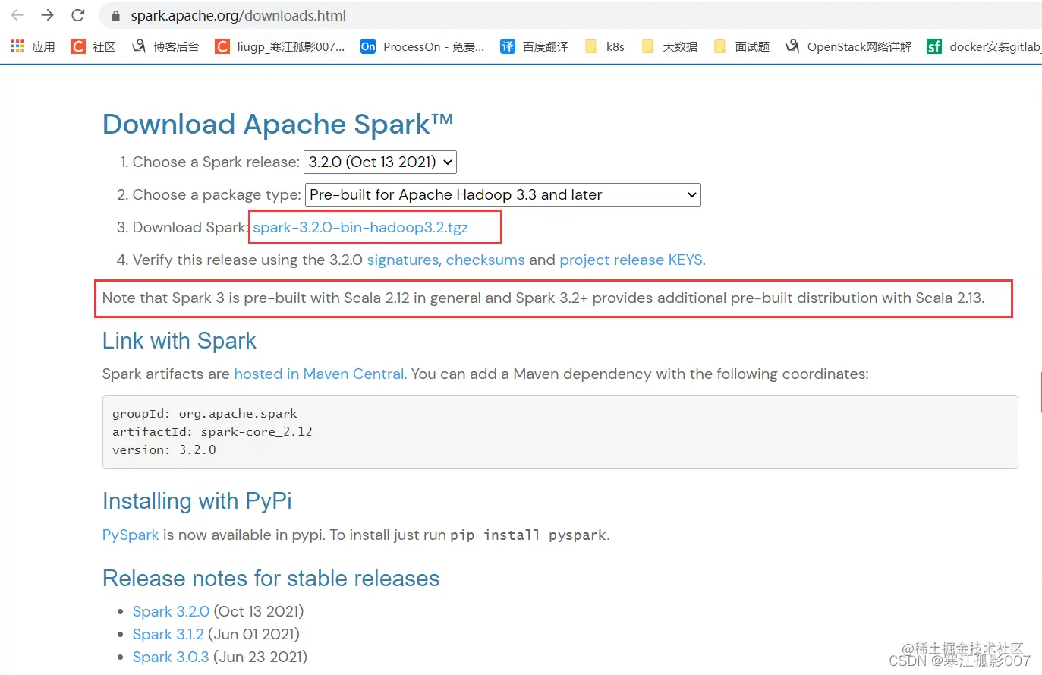The image size is (1042, 675).
Task: Click the Link with Spark heading
Action: (179, 341)
